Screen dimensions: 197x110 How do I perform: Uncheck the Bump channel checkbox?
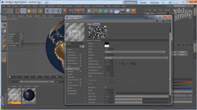[x=80, y=69]
